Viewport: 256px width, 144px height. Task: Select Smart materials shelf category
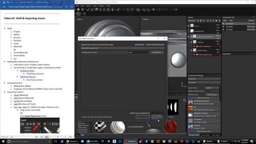click(x=83, y=125)
